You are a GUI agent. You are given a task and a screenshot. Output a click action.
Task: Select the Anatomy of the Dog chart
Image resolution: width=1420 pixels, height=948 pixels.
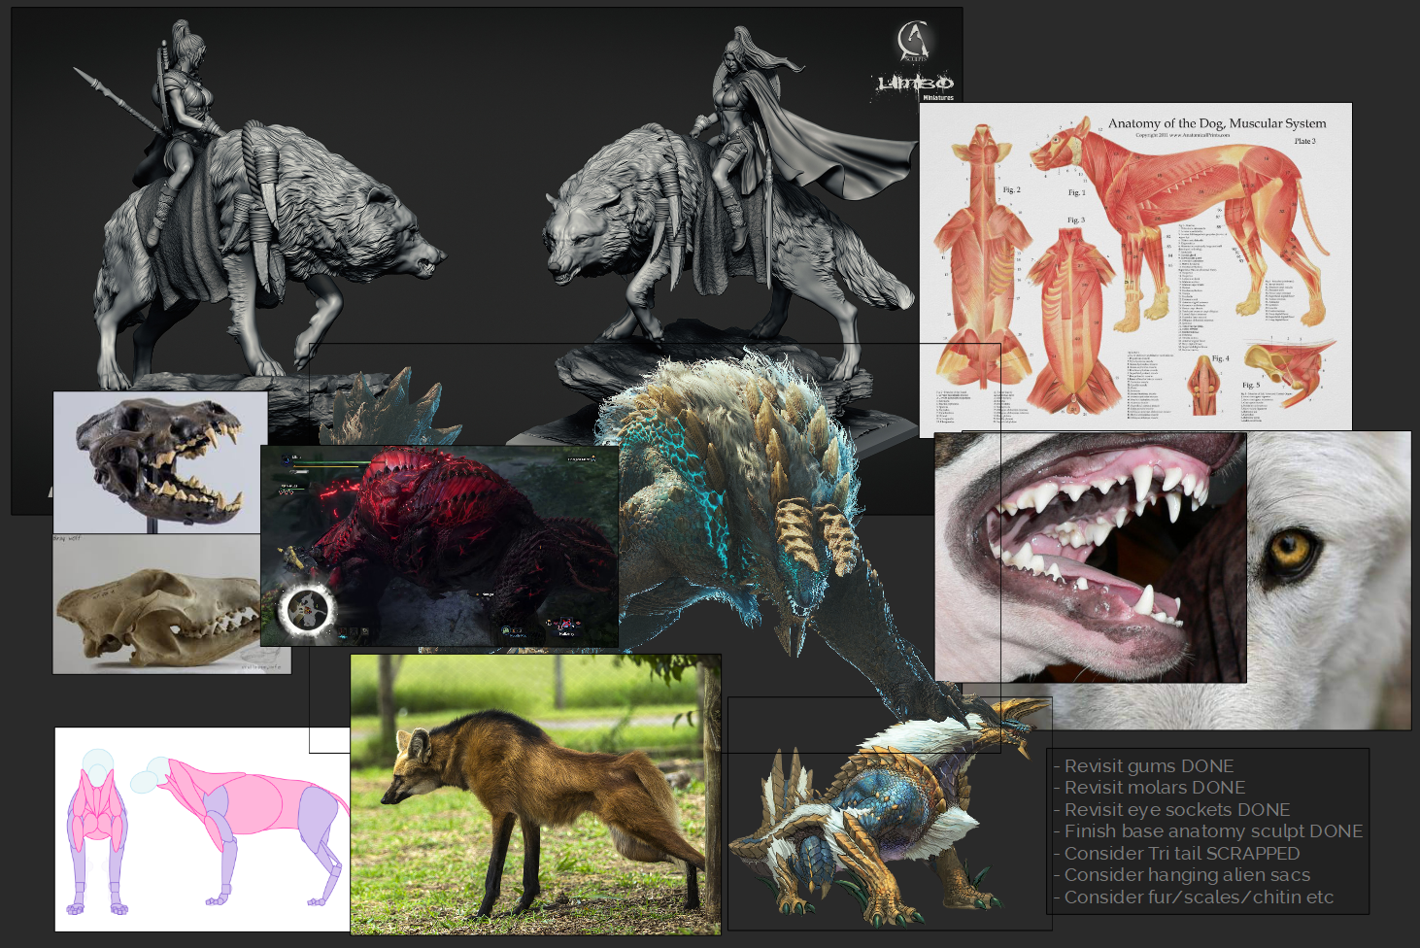pyautogui.click(x=1135, y=265)
